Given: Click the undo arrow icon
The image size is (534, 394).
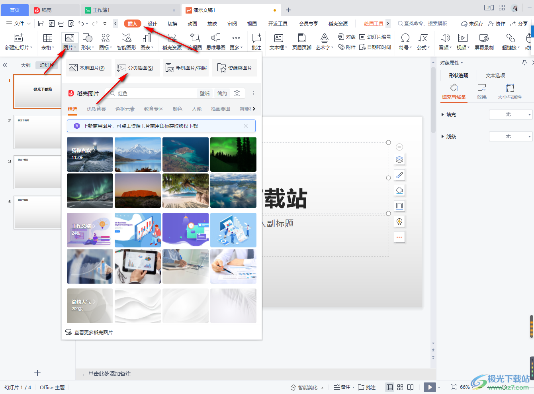Looking at the screenshot, I should [x=81, y=24].
